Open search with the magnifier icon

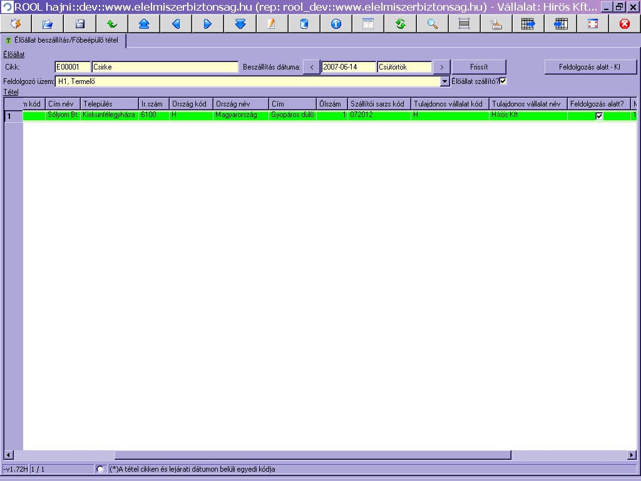pyautogui.click(x=432, y=24)
